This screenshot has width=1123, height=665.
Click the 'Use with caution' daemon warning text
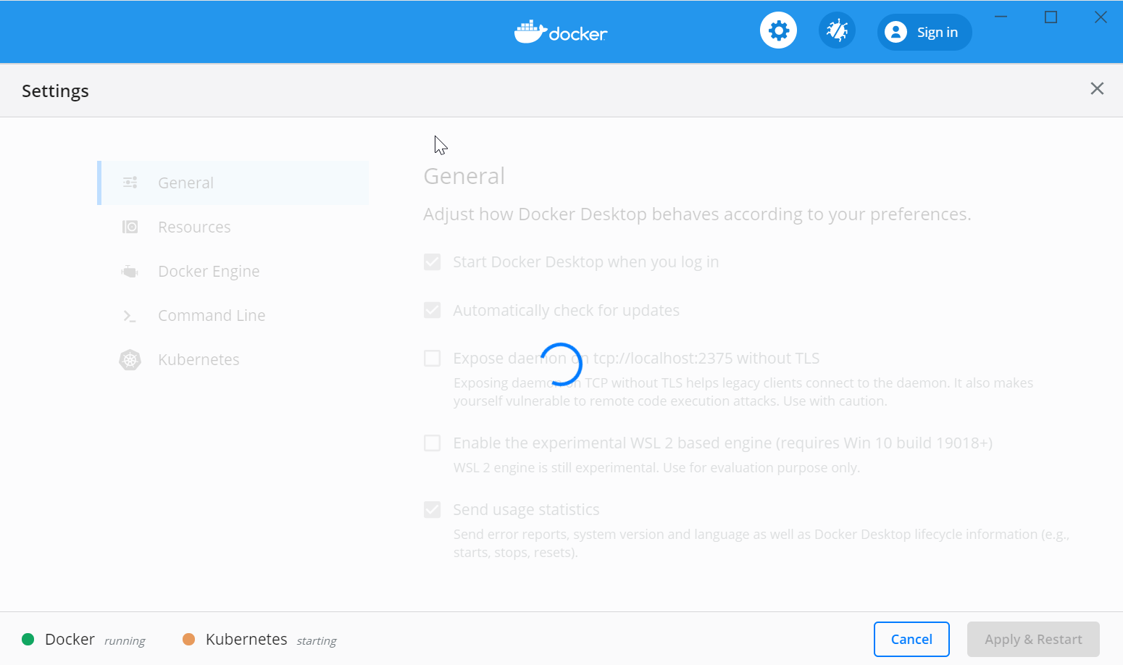pyautogui.click(x=835, y=401)
